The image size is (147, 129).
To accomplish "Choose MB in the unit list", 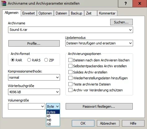I will (x=53, y=120).
